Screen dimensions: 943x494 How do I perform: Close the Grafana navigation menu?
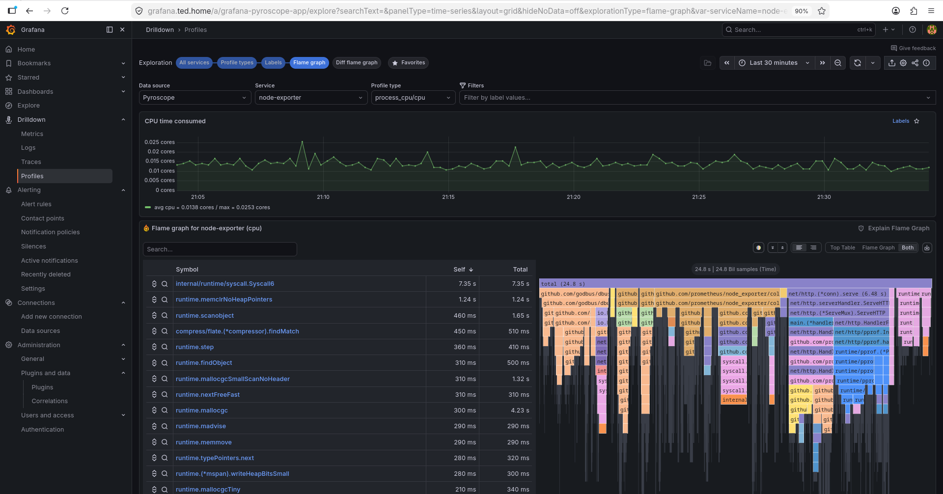click(x=122, y=30)
